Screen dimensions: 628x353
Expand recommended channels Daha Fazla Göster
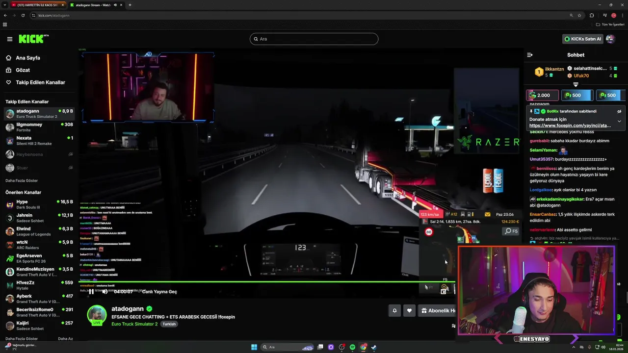pos(22,339)
